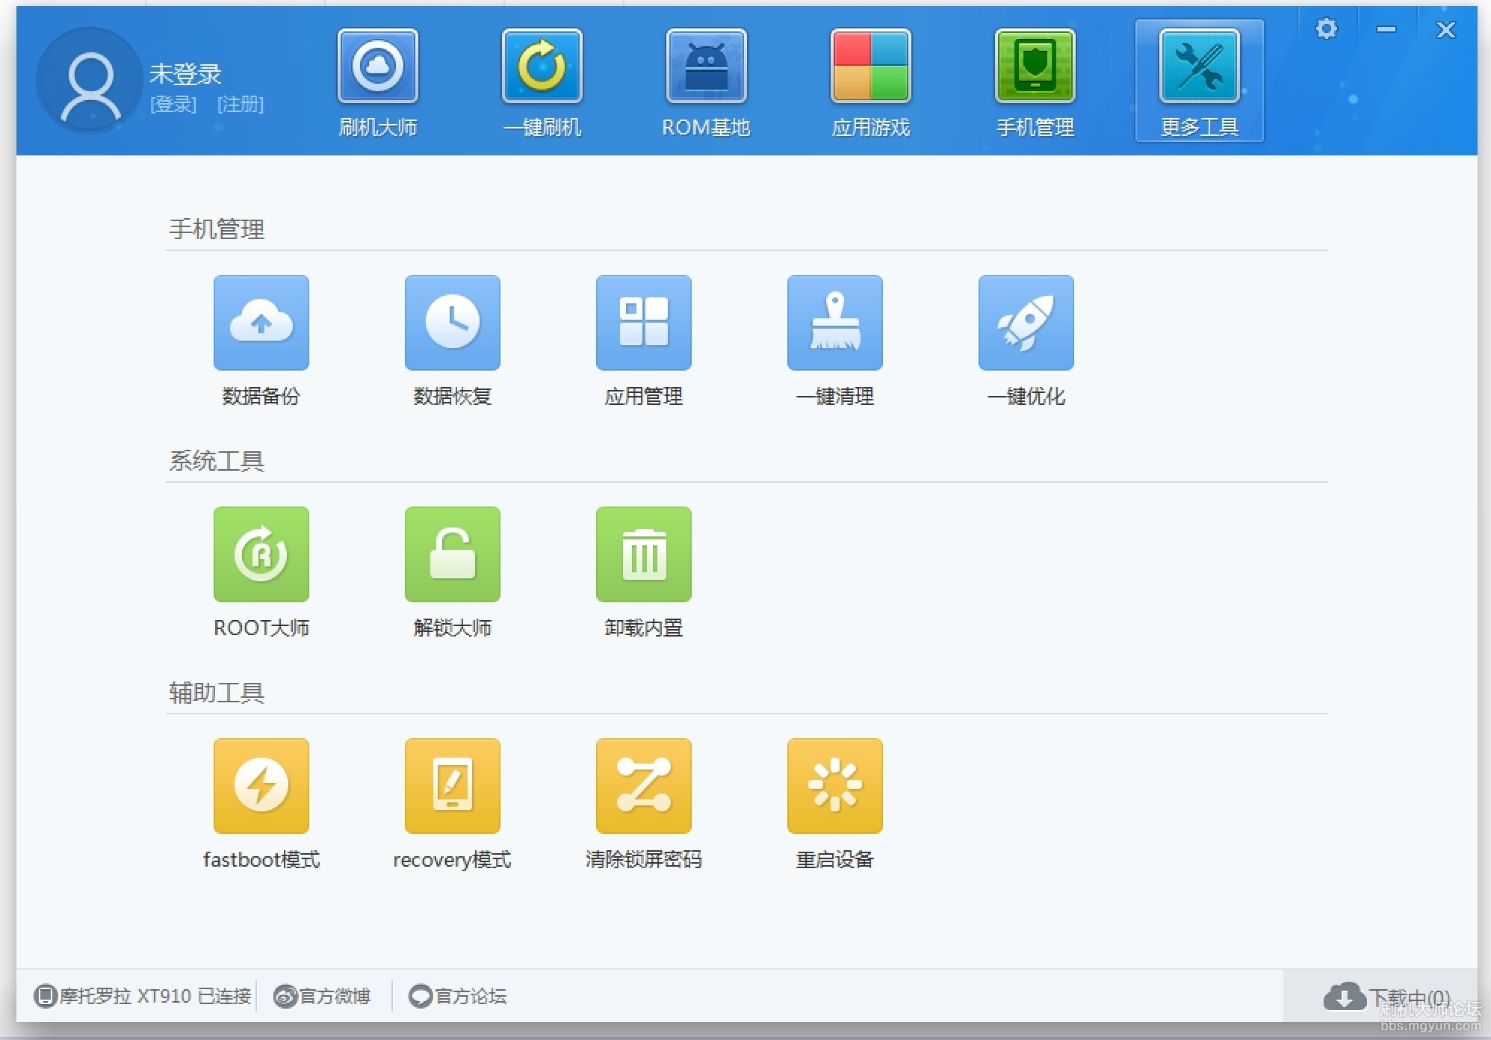Open 解锁大师 unlock tool
The image size is (1491, 1040).
[452, 554]
